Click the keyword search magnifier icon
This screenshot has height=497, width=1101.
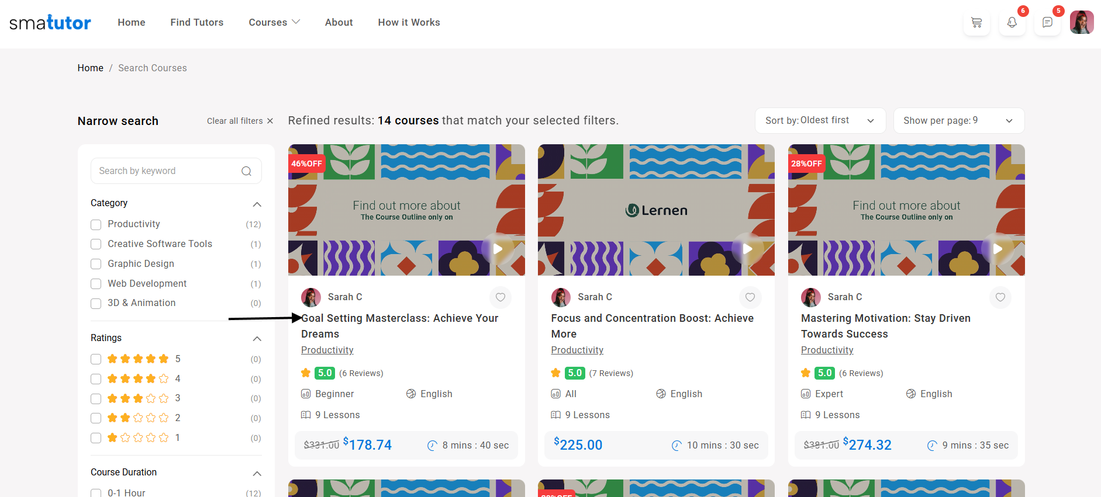tap(246, 171)
